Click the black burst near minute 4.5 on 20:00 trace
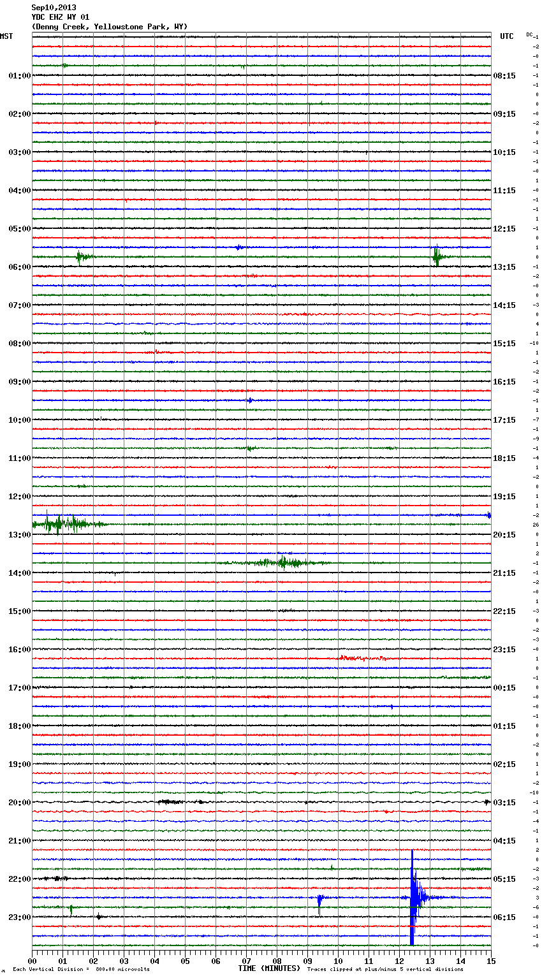This screenshot has width=542, height=978. point(170,801)
